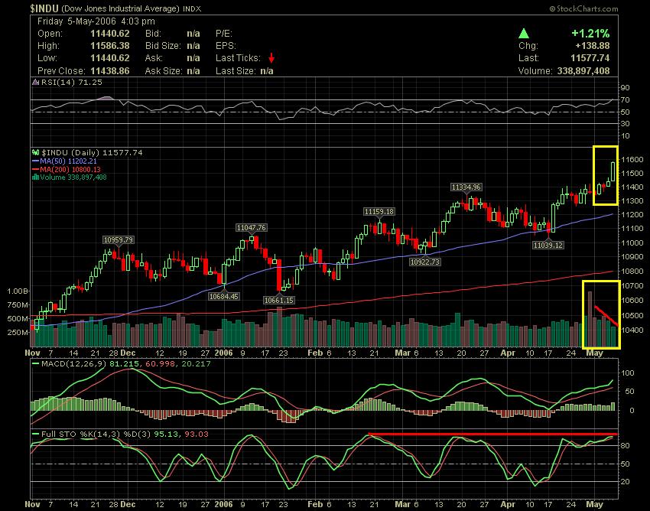650x511 pixels.
Task: Click the 'RSI(14) 71.25' indicator label
Action: point(71,82)
